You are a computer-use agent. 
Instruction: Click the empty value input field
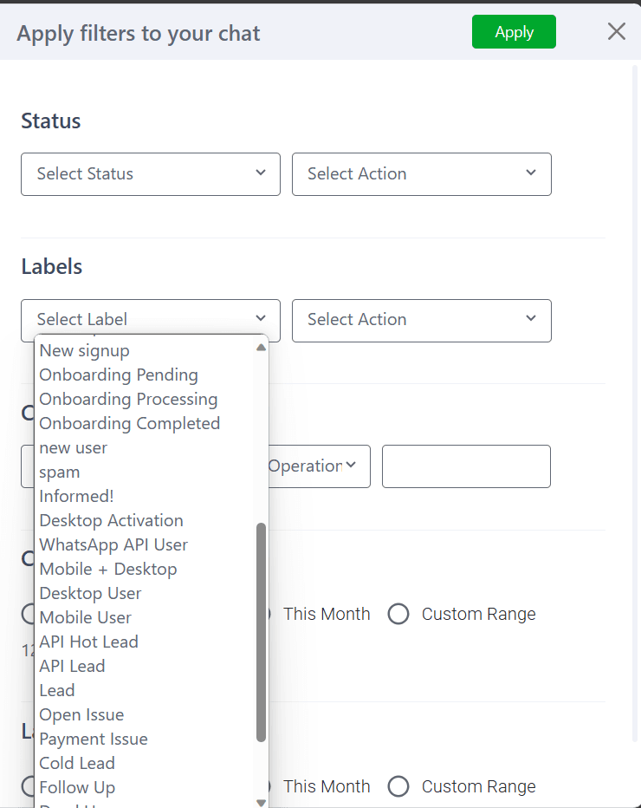[466, 466]
